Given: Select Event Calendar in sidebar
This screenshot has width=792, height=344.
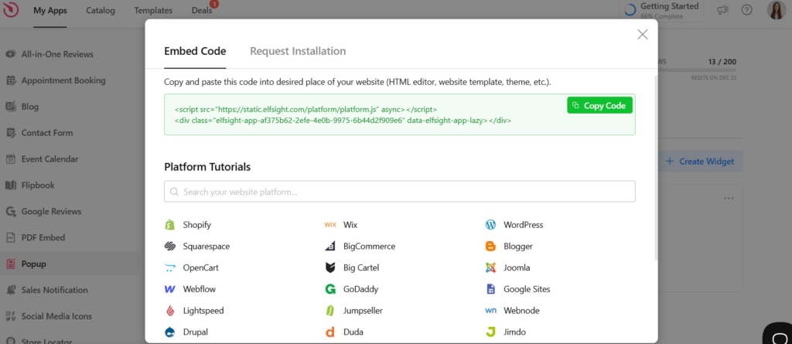Looking at the screenshot, I should click(49, 159).
